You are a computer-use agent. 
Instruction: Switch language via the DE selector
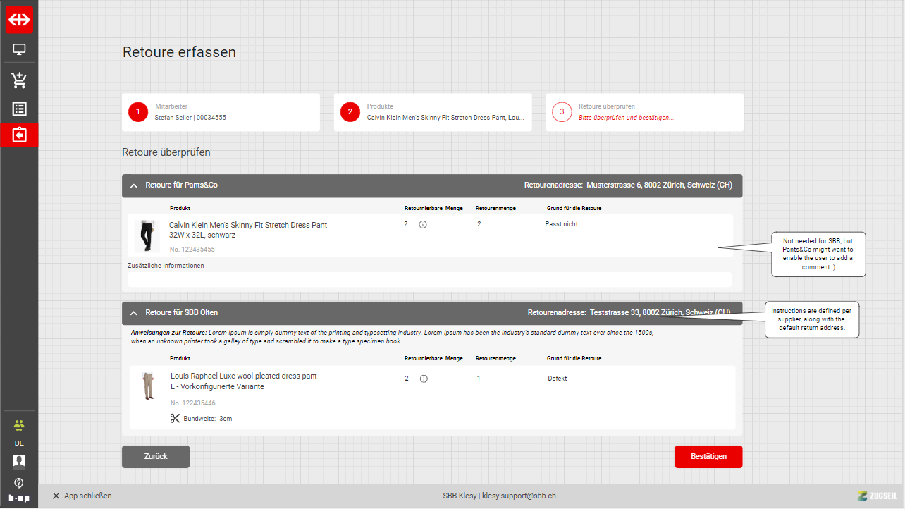pyautogui.click(x=19, y=443)
